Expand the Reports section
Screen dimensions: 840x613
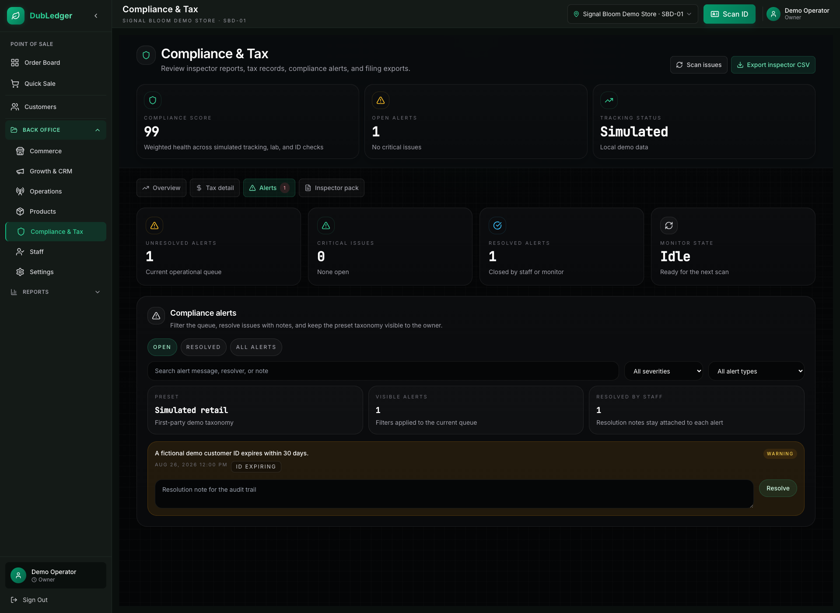[x=56, y=292]
